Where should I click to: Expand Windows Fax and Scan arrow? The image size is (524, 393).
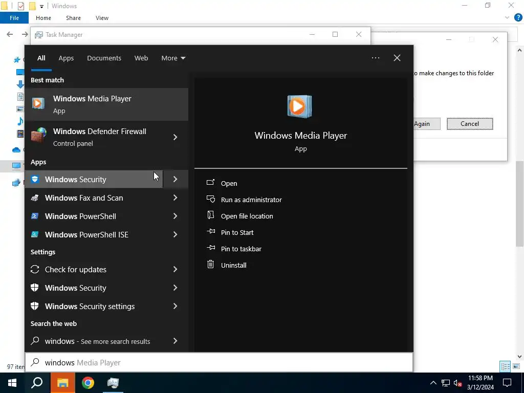[x=176, y=198]
